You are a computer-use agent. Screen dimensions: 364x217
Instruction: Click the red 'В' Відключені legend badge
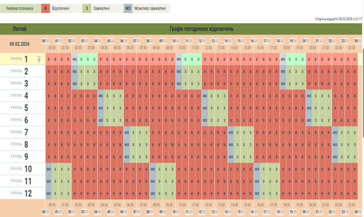(47, 9)
